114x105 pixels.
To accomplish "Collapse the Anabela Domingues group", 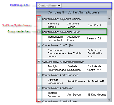I will pyautogui.click(x=39, y=62).
